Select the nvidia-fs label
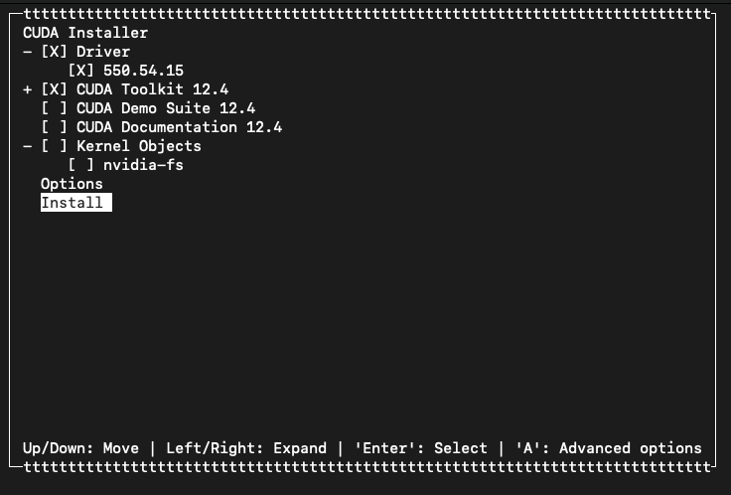Viewport: 731px width, 495px height. [x=144, y=165]
